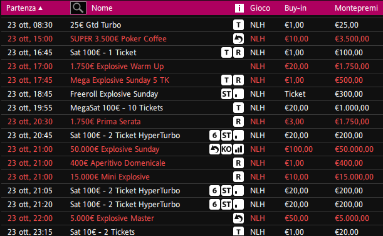Click the bar chart icon on 50.000€ Explosive Sunday
This screenshot has width=383, height=236.
point(238,149)
